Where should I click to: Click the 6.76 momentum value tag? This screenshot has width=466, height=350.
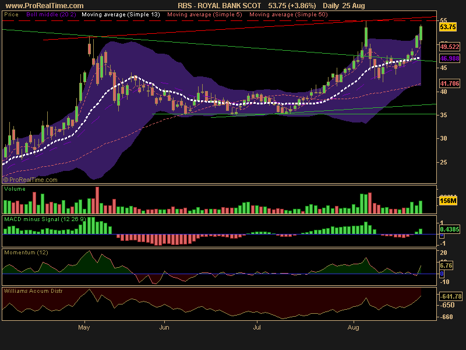coord(446,265)
